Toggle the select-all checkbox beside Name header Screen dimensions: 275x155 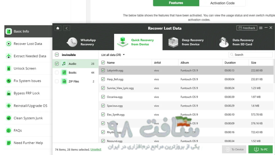pos(103,62)
